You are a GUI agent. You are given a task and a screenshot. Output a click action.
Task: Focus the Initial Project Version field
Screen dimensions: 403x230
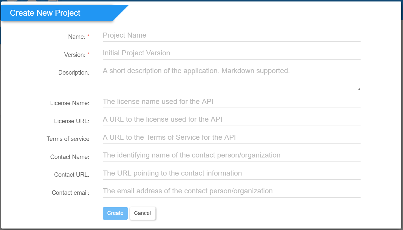coord(231,53)
